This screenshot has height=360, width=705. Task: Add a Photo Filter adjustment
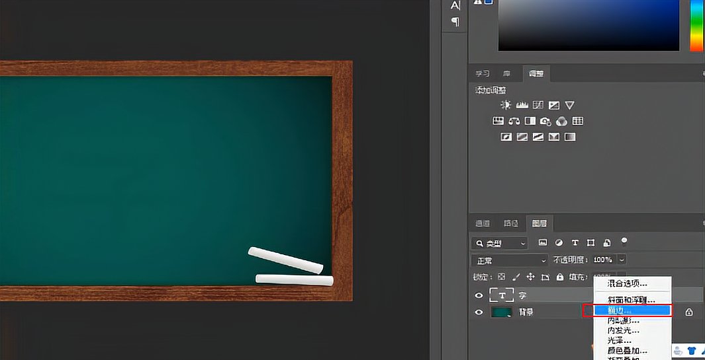(545, 121)
